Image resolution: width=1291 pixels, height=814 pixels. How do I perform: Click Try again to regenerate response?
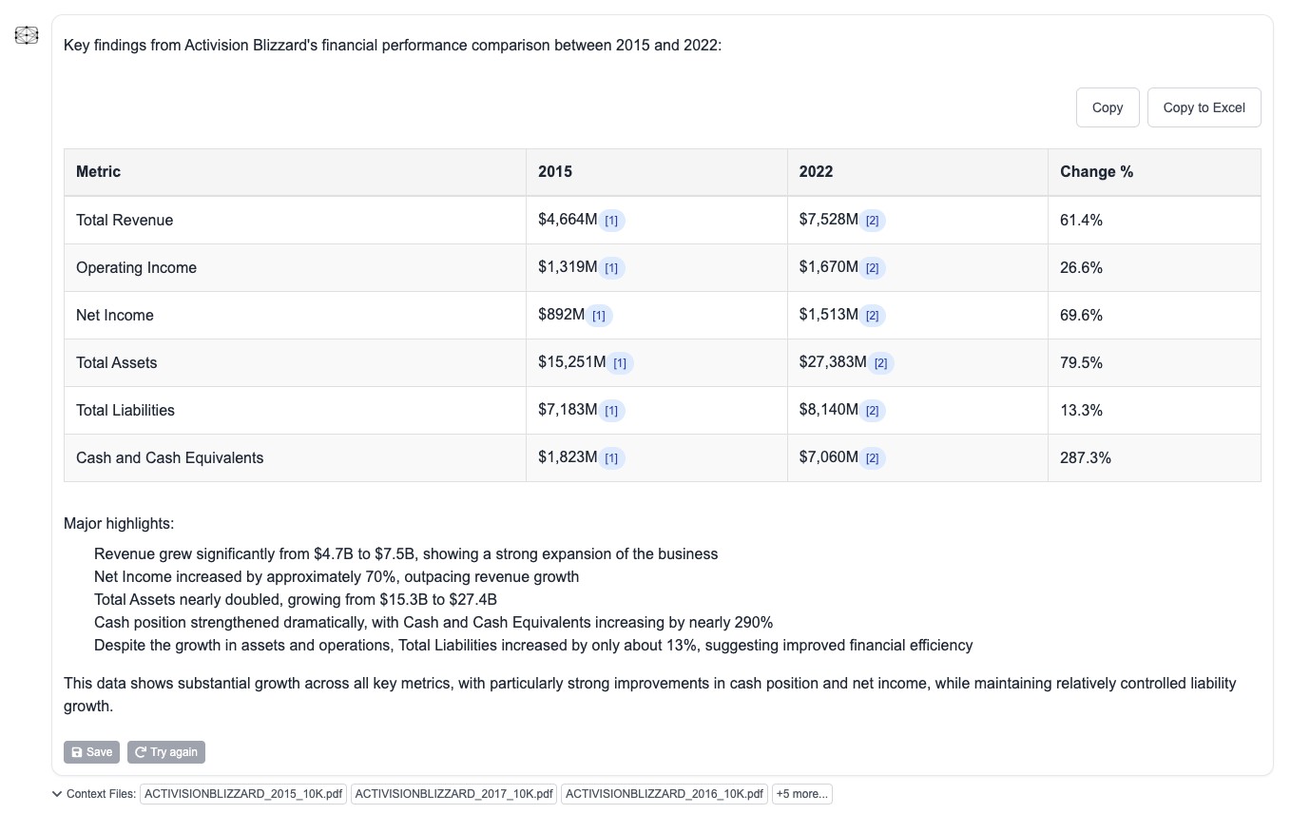[166, 752]
